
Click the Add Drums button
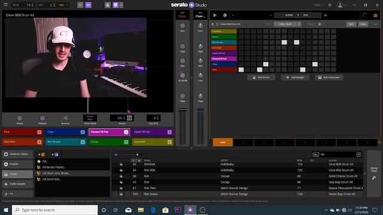261,78
